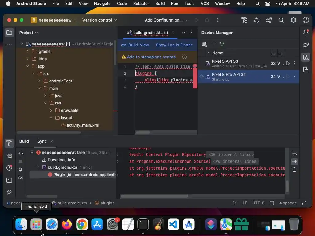This screenshot has height=236, width=315.
Task: Expand the .gradle folder
Action: [x=28, y=51]
